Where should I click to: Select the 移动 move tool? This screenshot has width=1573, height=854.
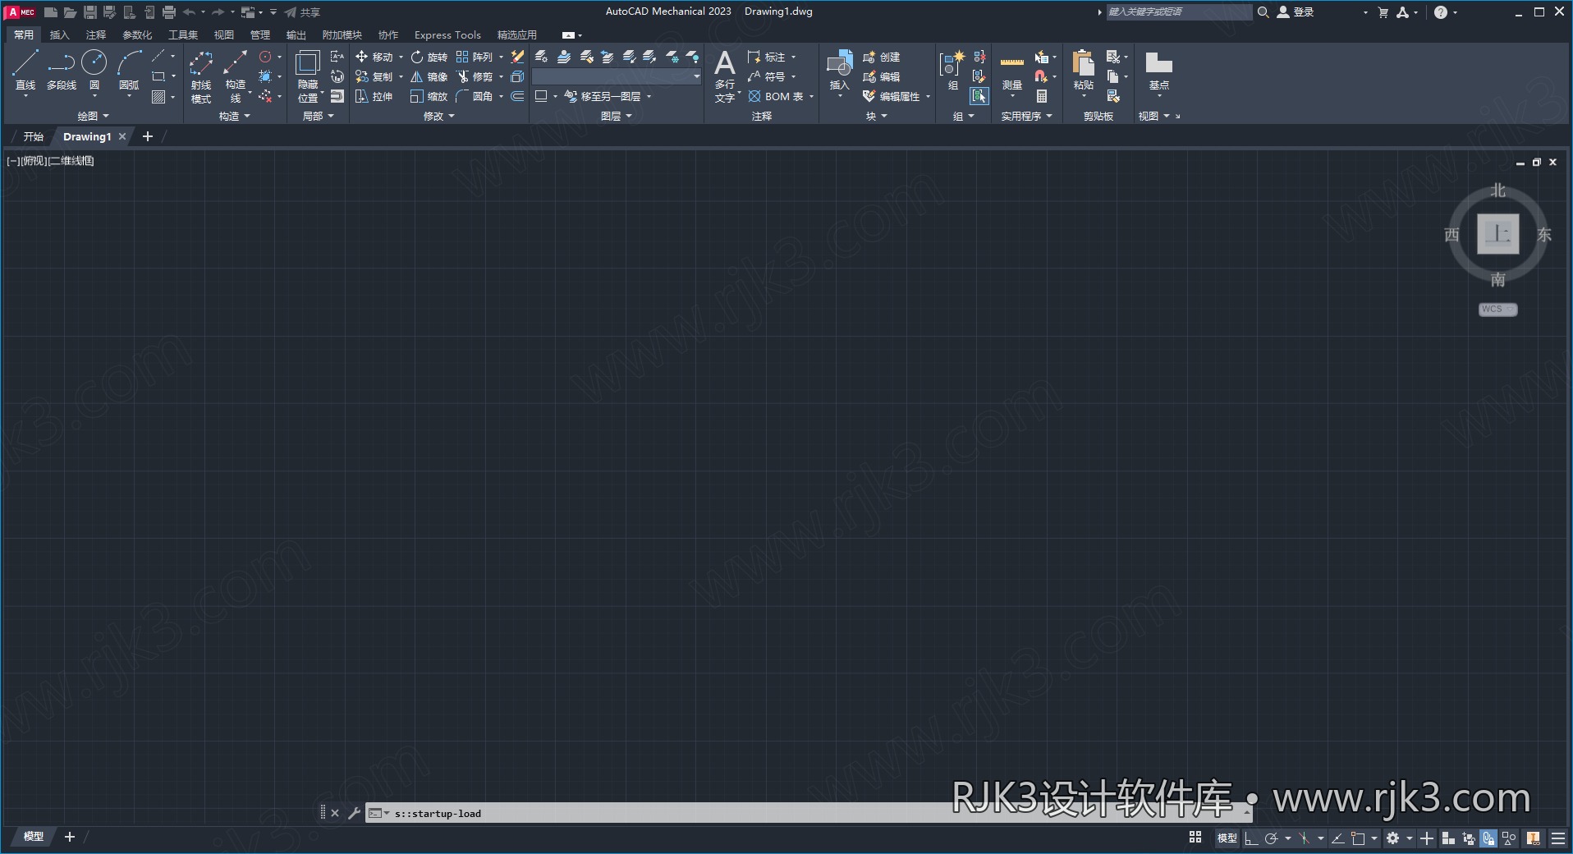(374, 57)
